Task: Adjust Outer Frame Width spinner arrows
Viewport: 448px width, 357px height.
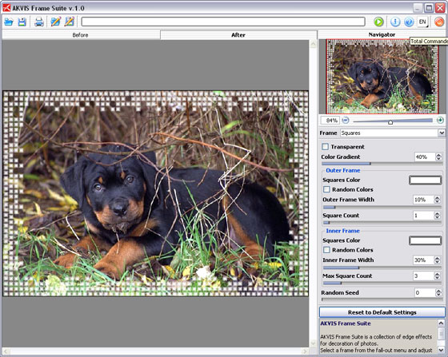Action: click(437, 200)
